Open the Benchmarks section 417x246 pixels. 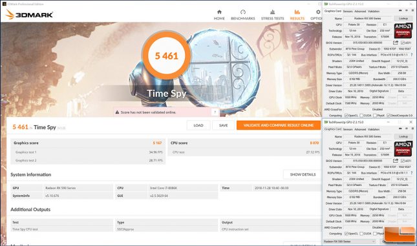tap(243, 15)
